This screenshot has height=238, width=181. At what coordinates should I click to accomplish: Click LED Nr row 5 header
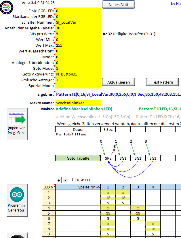click(49, 214)
